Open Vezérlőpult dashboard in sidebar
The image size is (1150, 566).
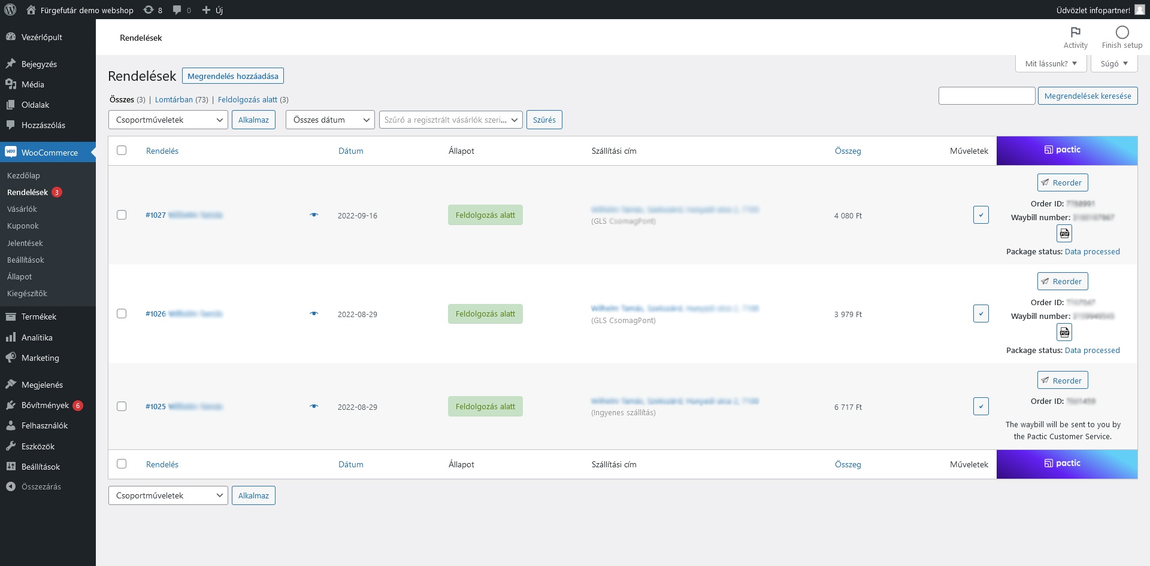(48, 37)
